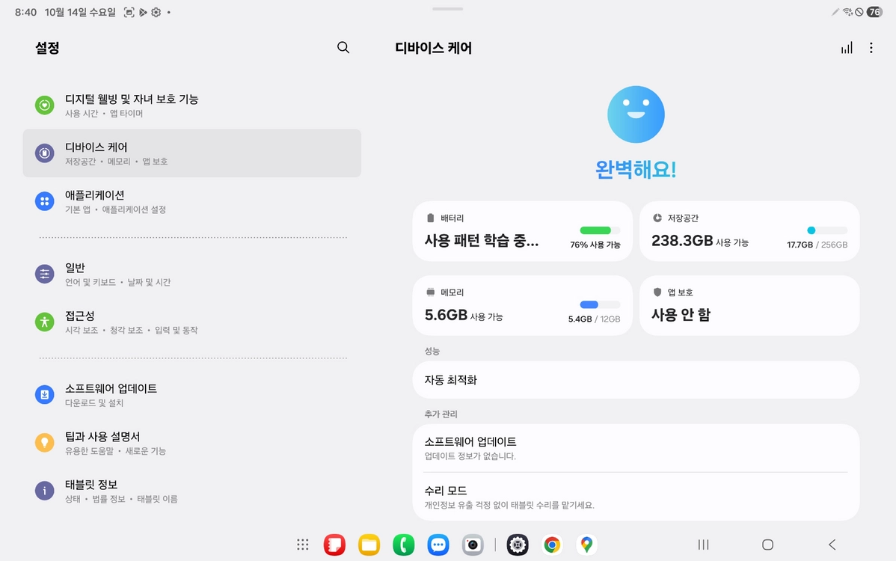The width and height of the screenshot is (896, 561).
Task: Click the 디바이스 케어 page title
Action: pos(433,48)
